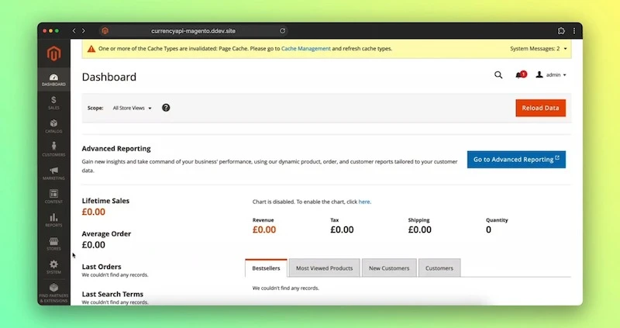620x328 pixels.
Task: Open the Sales menu in sidebar
Action: click(53, 102)
